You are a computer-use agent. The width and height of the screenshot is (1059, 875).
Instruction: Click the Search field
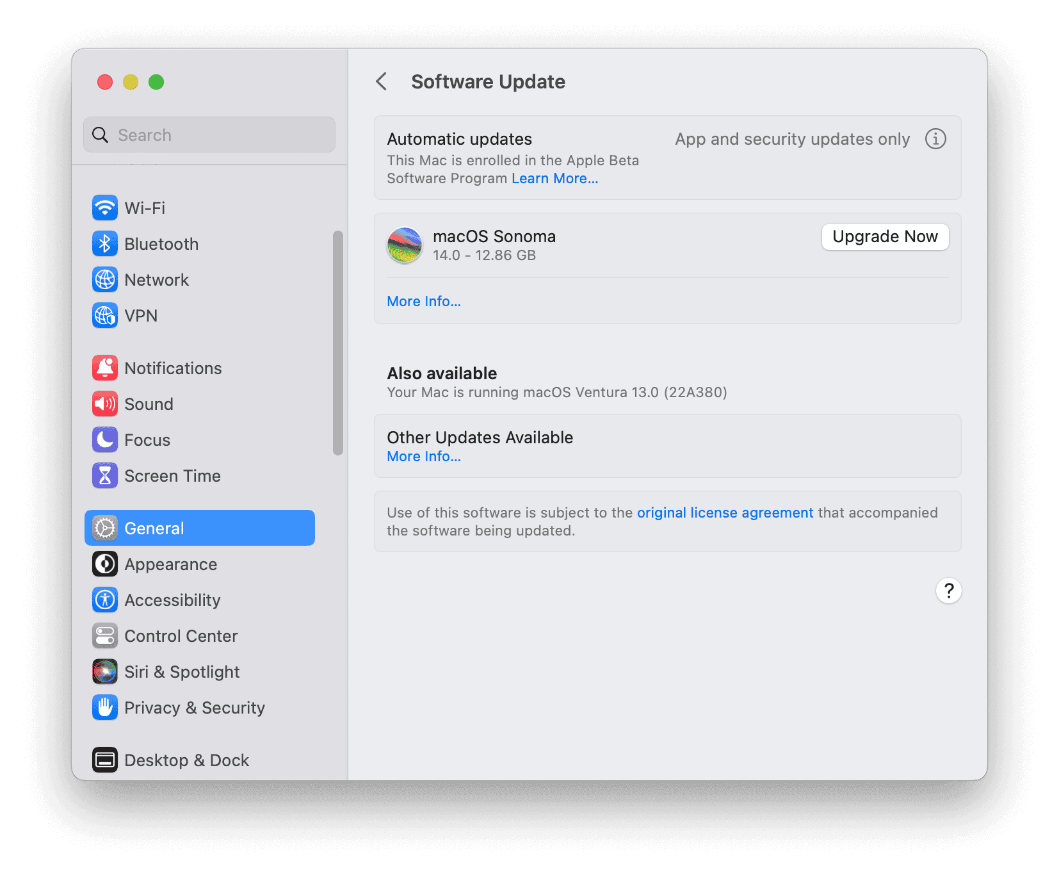[209, 135]
